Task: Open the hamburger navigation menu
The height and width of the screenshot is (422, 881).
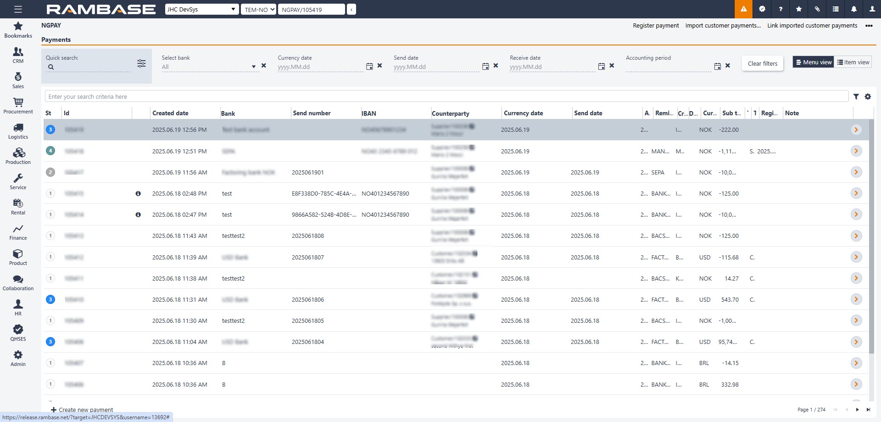Action: (x=18, y=9)
